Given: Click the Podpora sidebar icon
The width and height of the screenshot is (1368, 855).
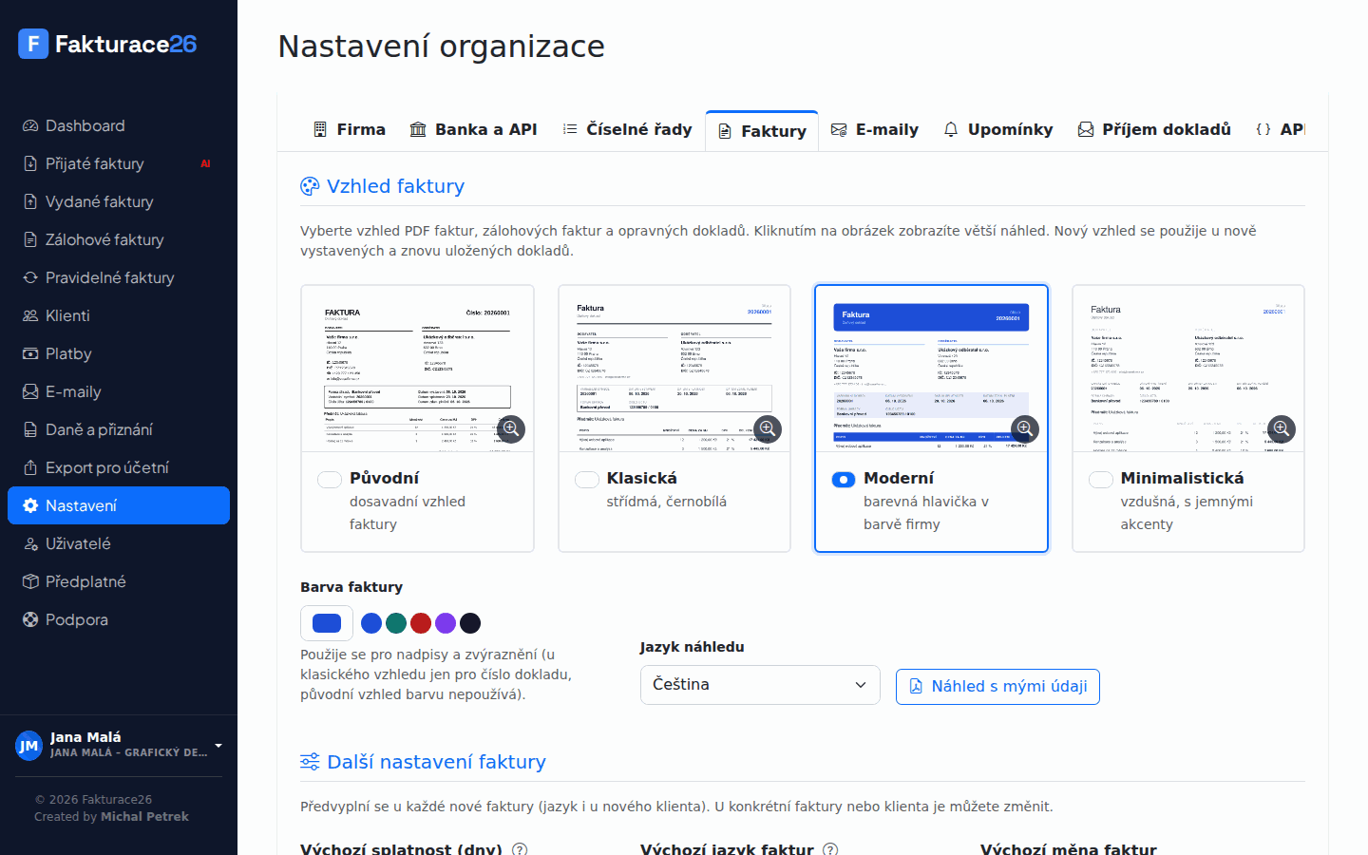Looking at the screenshot, I should 30,619.
